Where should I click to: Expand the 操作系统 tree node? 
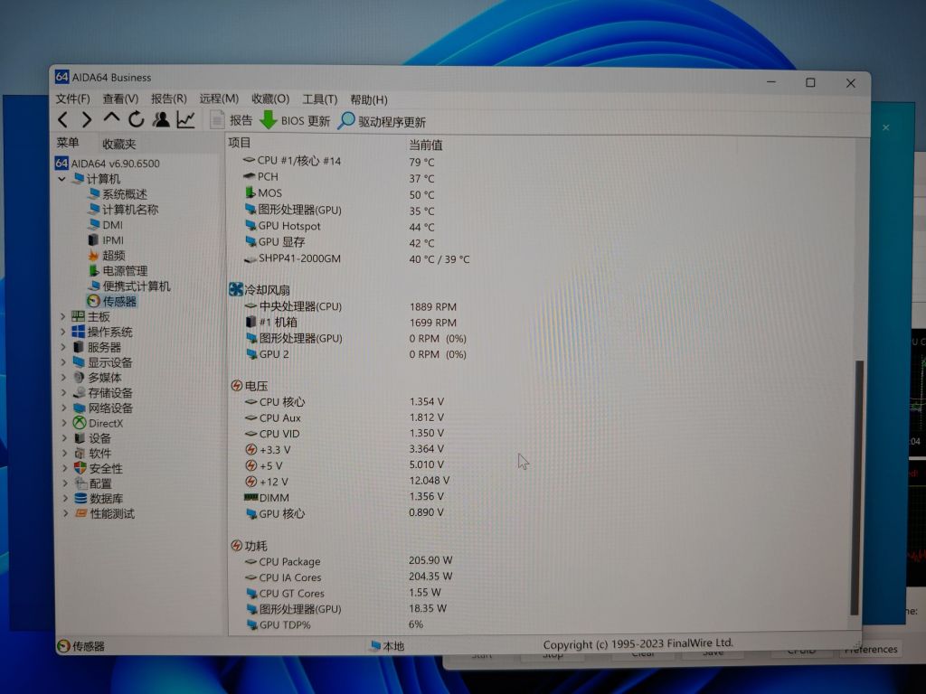[63, 333]
